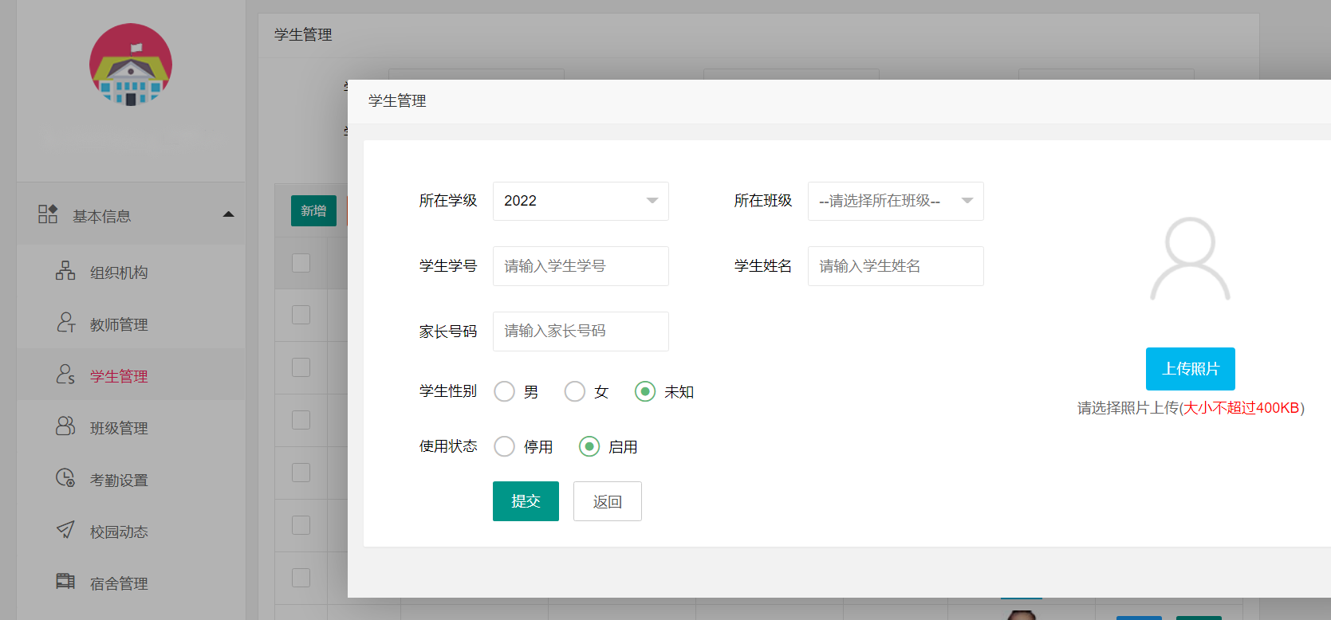This screenshot has height=620, width=1331.
Task: Click the 提交 submit button
Action: point(526,501)
